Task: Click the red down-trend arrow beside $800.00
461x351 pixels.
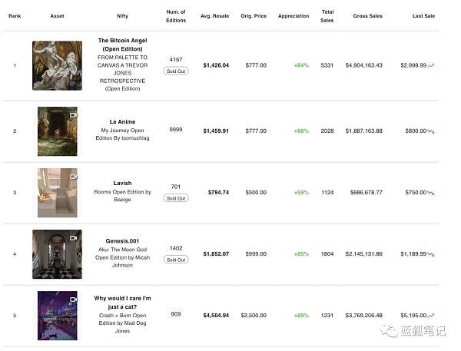Action: 431,131
